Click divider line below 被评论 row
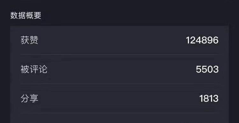239x123 pixels. coord(120,84)
